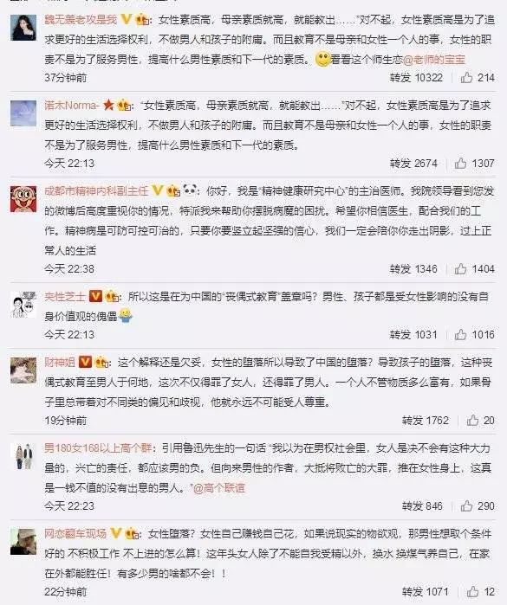Like the 成都市精神内科副主任 comment
The height and width of the screenshot is (605, 507).
pyautogui.click(x=460, y=269)
